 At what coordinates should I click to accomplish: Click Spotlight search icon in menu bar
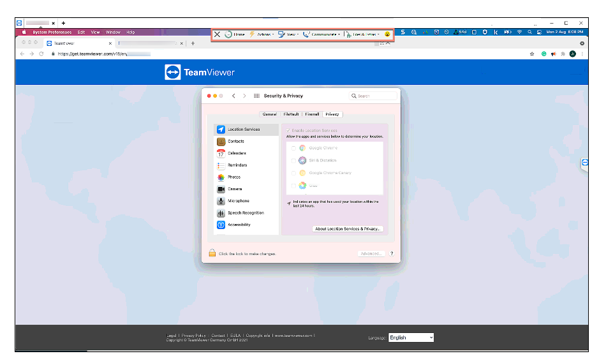click(x=529, y=32)
